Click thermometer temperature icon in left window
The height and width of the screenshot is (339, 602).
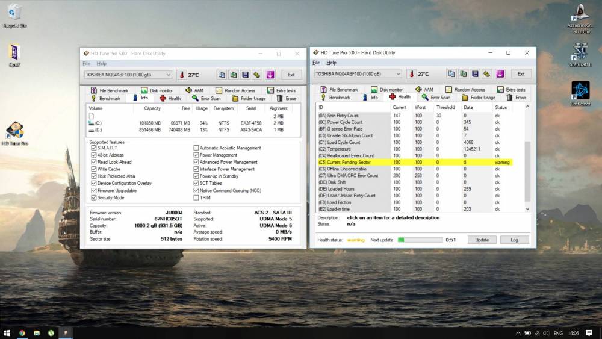182,75
